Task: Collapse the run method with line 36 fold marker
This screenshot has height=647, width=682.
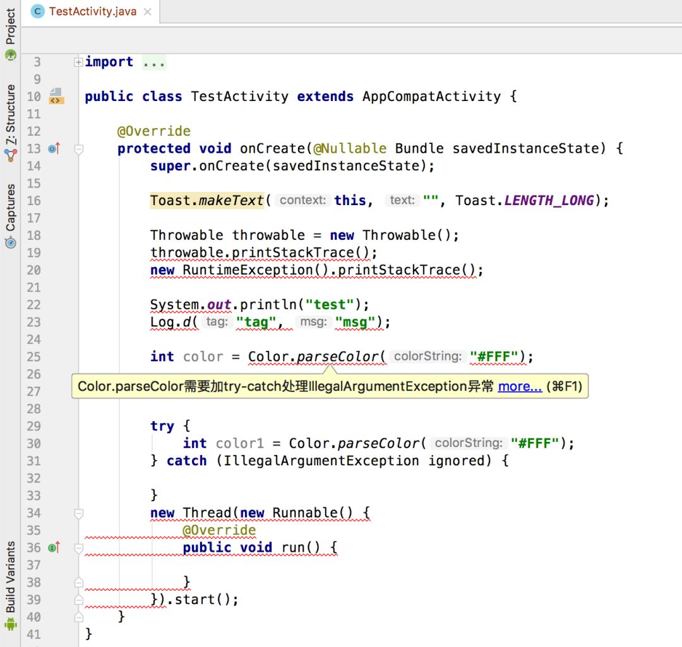Action: point(80,547)
